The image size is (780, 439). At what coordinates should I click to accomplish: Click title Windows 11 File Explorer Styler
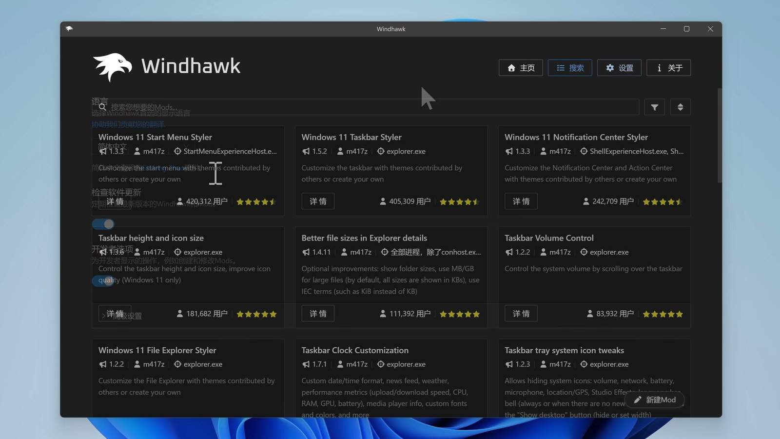[157, 350]
